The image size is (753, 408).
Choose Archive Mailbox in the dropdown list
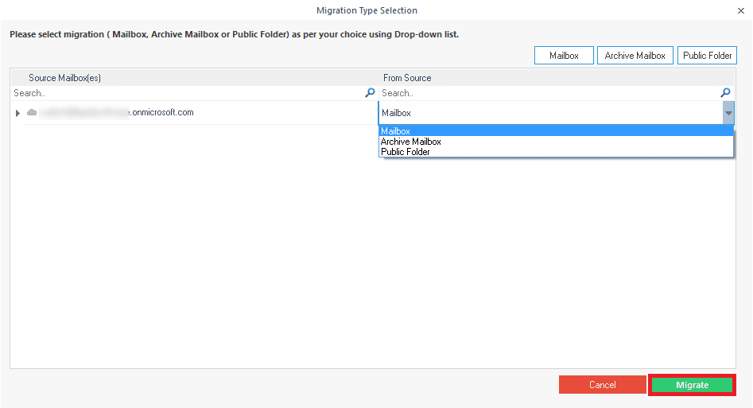coord(410,142)
